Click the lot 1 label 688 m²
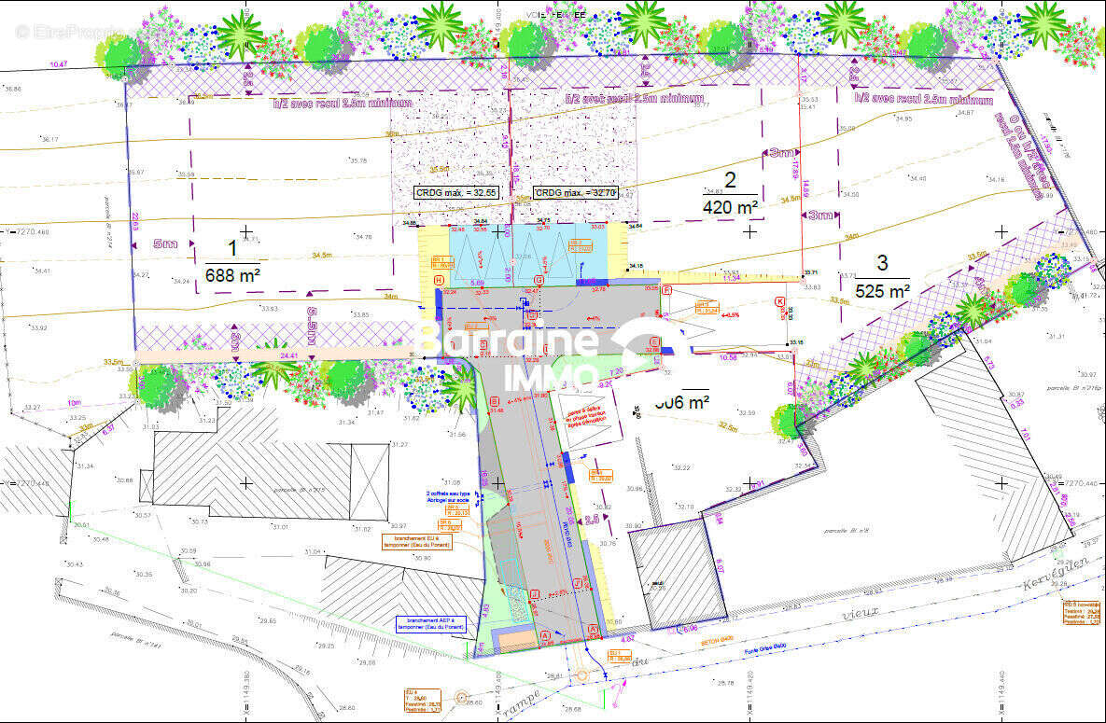1106x723 pixels. [231, 275]
